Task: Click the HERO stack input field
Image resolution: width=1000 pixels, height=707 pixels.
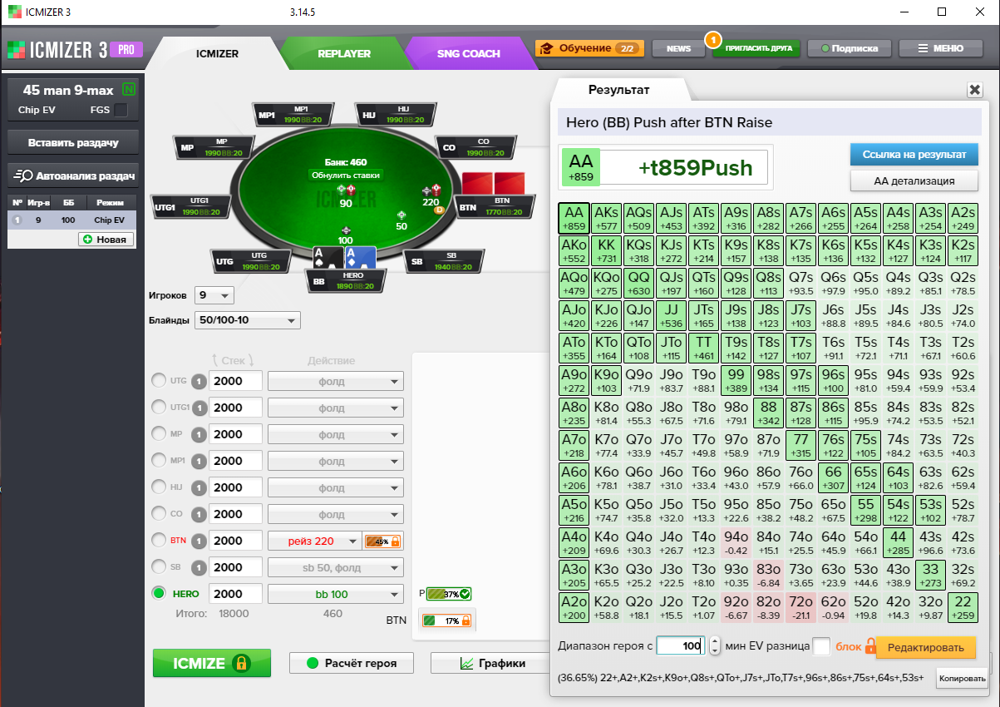Action: 235,594
